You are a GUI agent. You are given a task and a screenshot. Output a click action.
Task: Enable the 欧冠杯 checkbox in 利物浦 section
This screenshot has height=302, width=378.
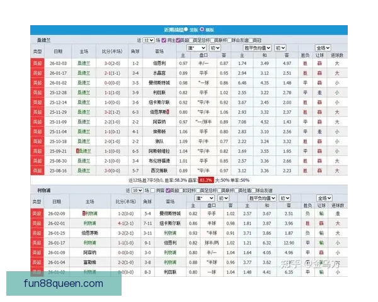181,191
